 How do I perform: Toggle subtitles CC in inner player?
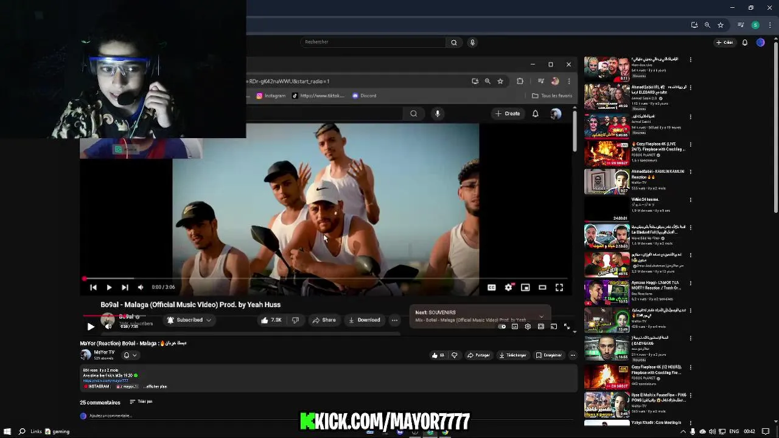point(491,287)
